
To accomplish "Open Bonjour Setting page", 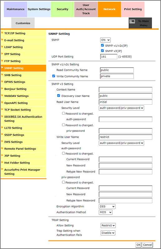I will 23,89.
